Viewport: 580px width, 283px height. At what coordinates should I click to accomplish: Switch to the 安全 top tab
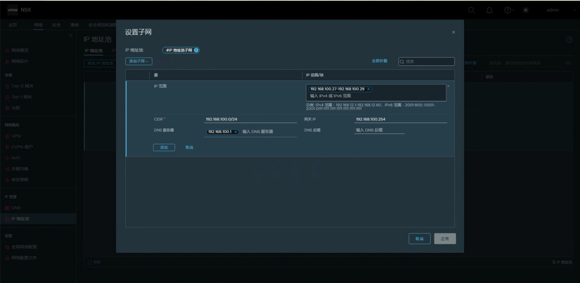56,25
